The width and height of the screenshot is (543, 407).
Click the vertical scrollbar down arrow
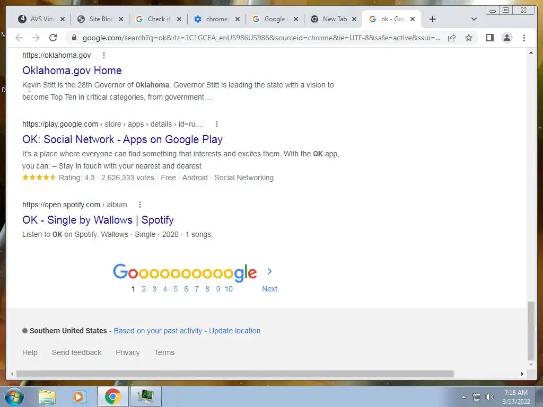[531, 365]
